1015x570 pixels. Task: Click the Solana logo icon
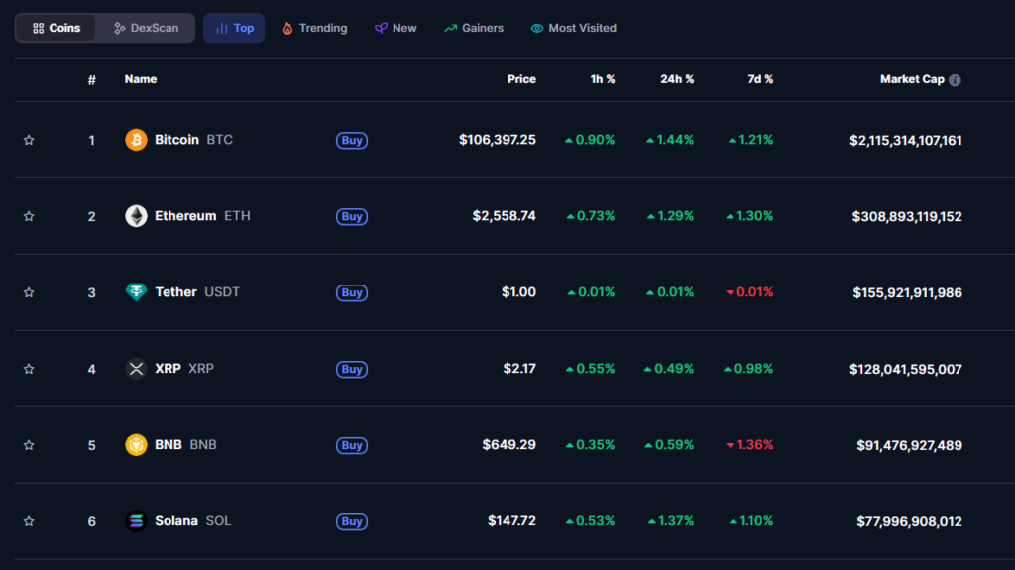pyautogui.click(x=136, y=520)
